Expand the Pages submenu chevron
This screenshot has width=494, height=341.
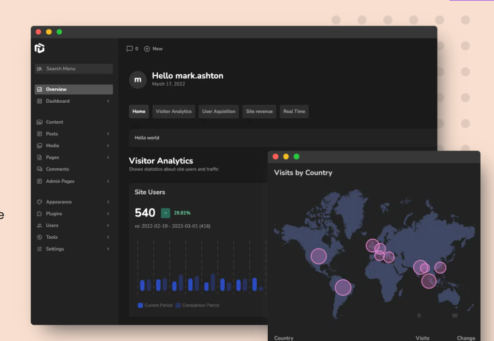click(x=108, y=158)
